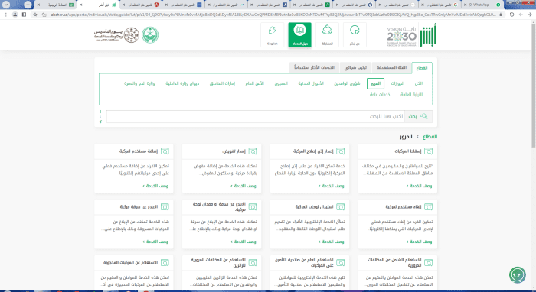The width and height of the screenshot is (536, 292).
Task: Switch to the ترتيب هجائي tab
Action: pyautogui.click(x=355, y=67)
